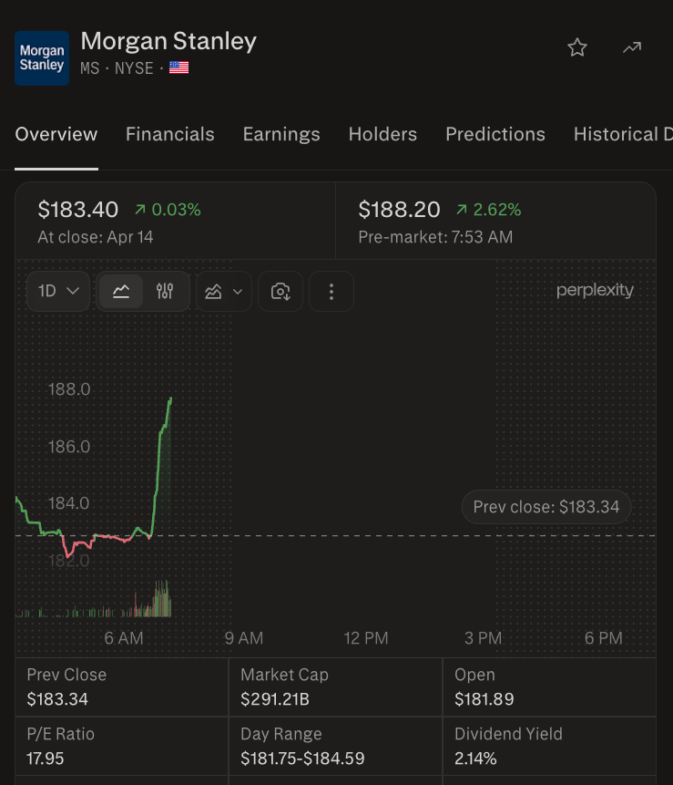Select the line chart view

pyautogui.click(x=121, y=291)
